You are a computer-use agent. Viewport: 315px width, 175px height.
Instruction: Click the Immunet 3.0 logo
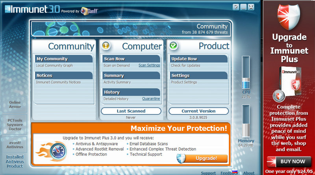[x=32, y=9]
